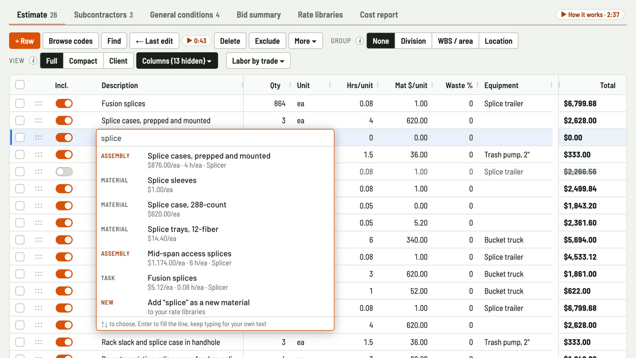Click the drag handle on the $4,533.12 row
This screenshot has height=358, width=636.
(38, 257)
